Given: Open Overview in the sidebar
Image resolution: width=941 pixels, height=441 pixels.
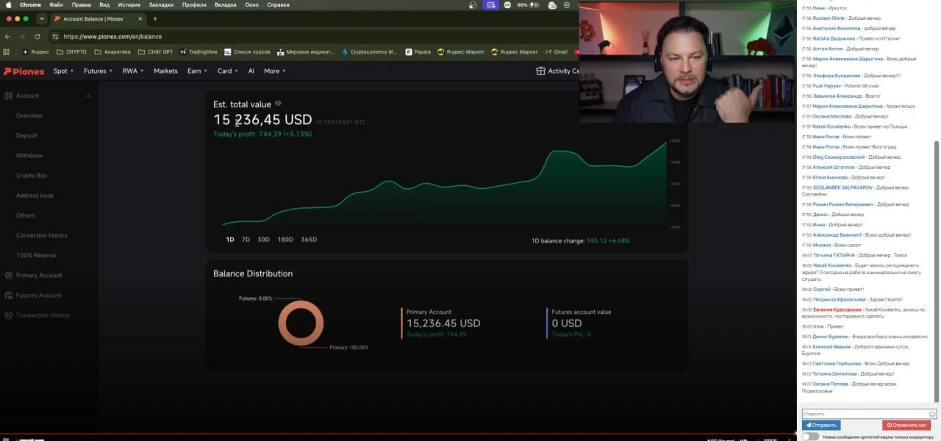Looking at the screenshot, I should click(29, 115).
